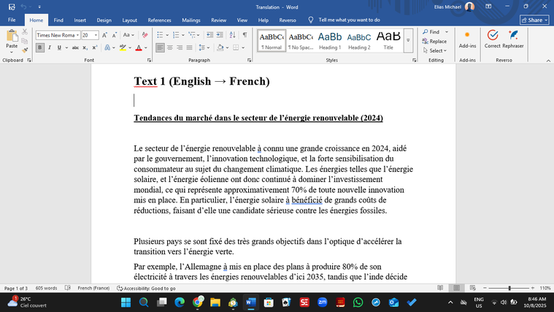Expand bullet list style dropdown
The image size is (554, 312).
167,35
